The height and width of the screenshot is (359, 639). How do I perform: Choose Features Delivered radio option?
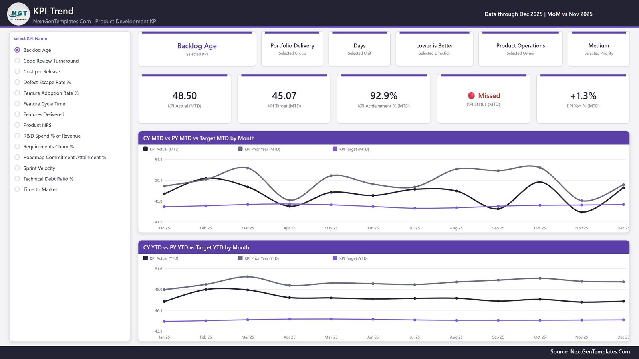(17, 114)
